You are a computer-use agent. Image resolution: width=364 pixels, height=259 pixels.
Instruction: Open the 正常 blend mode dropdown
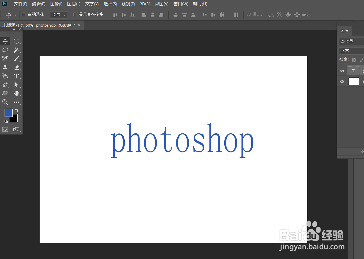coord(351,50)
